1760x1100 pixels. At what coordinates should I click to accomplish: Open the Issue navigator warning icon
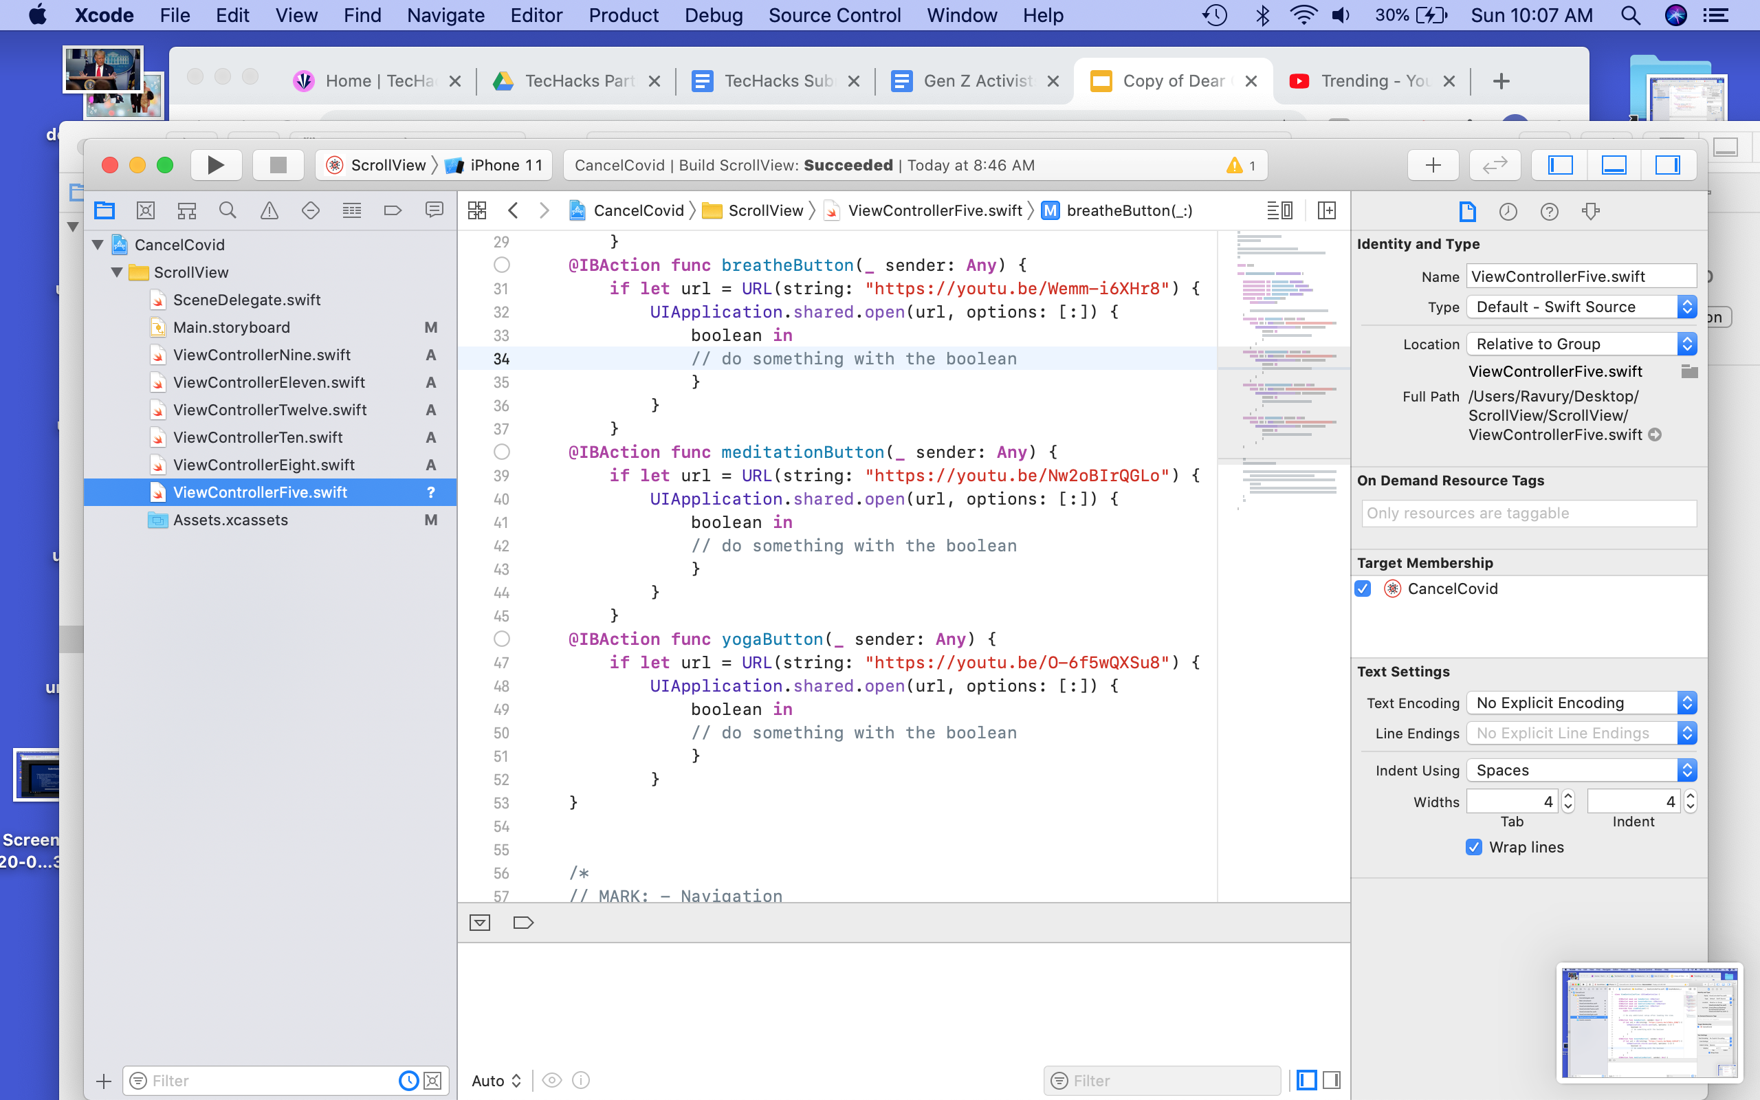pyautogui.click(x=269, y=211)
